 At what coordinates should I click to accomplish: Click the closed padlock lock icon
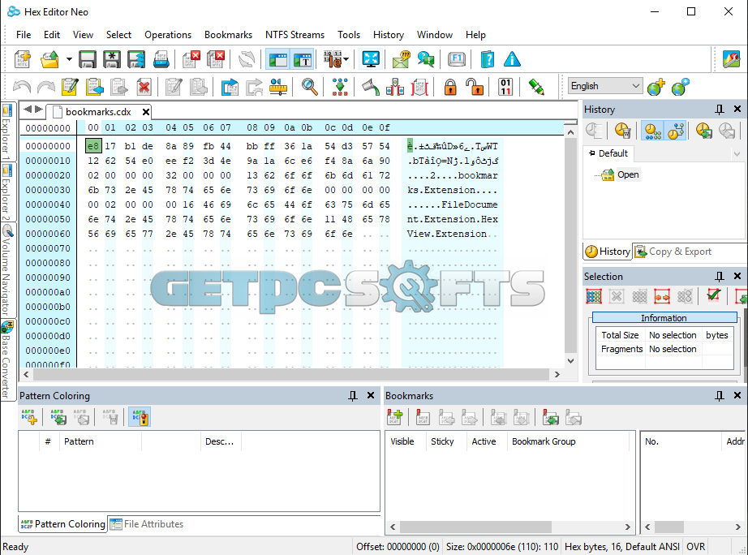click(449, 88)
